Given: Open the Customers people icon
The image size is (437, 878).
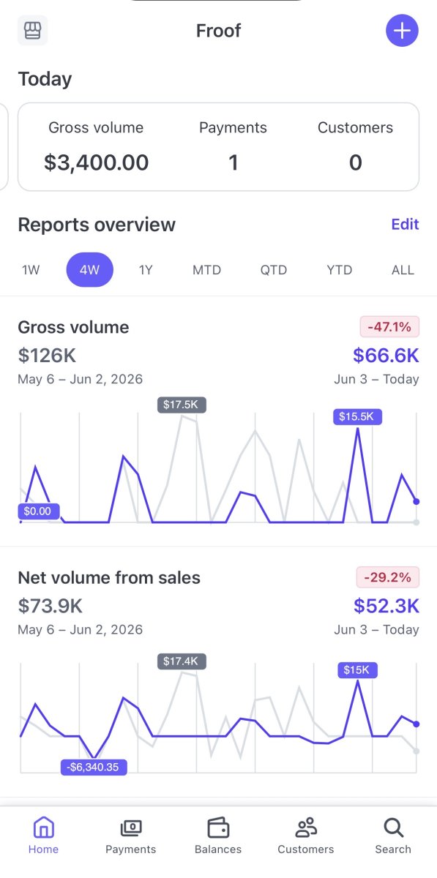Looking at the screenshot, I should pyautogui.click(x=306, y=828).
